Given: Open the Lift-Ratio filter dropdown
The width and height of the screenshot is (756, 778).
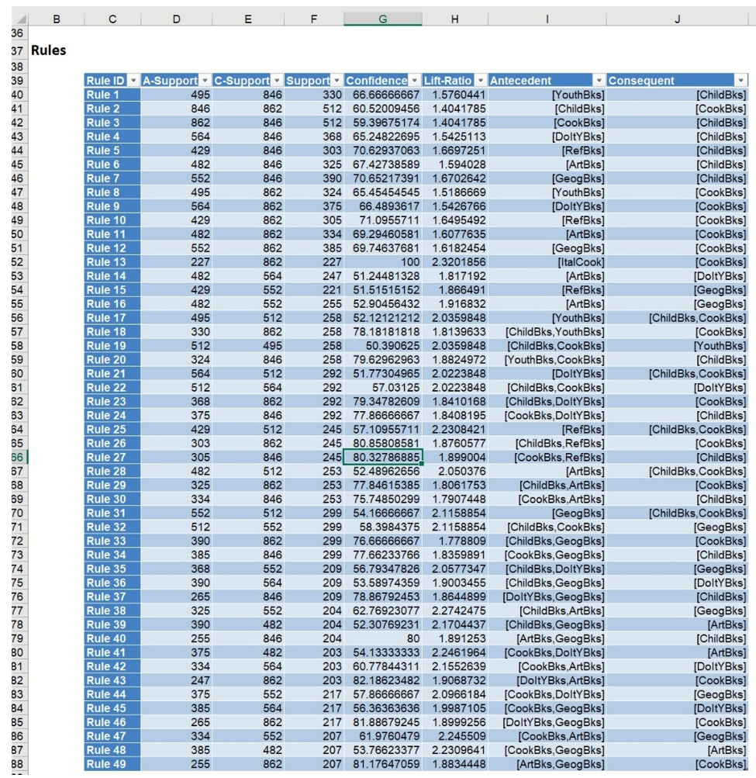Looking at the screenshot, I should (x=481, y=81).
